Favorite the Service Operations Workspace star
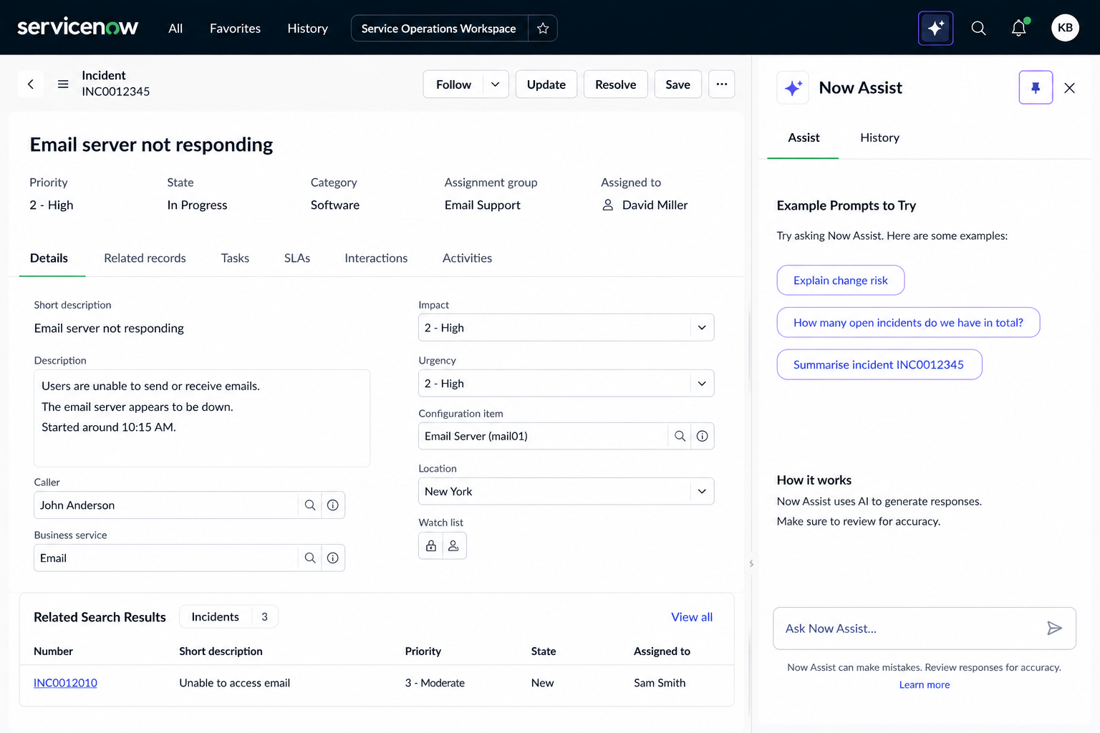This screenshot has width=1100, height=733. point(543,28)
